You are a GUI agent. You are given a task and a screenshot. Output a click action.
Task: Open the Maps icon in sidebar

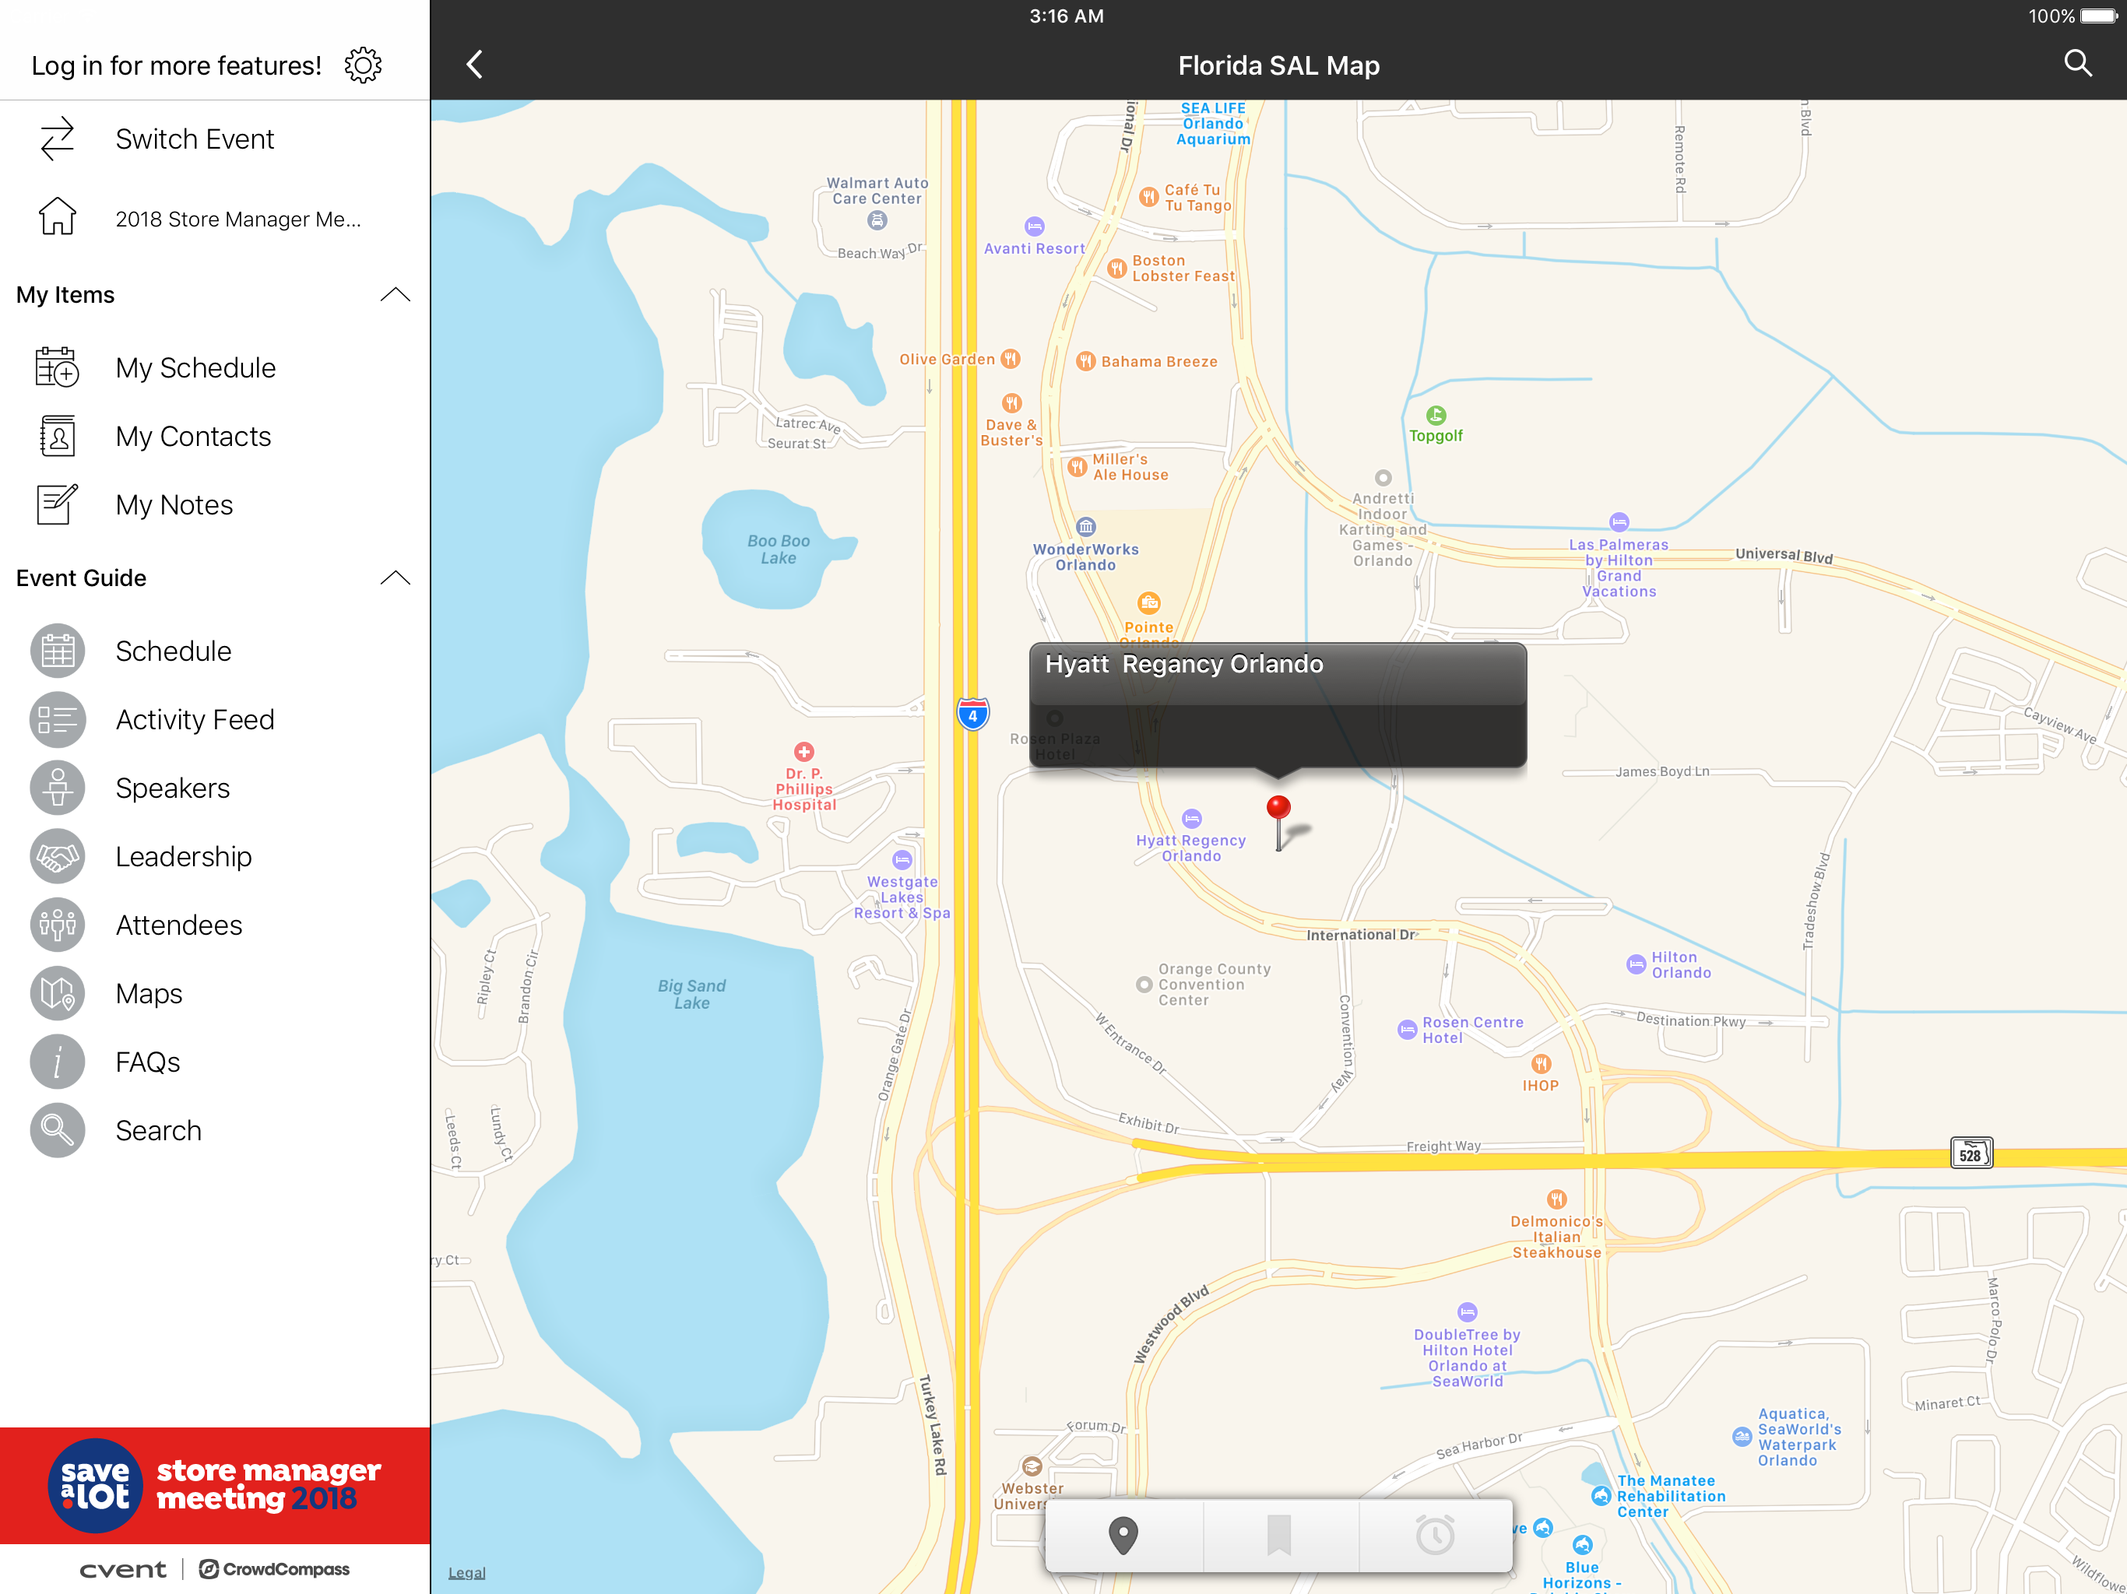tap(58, 993)
